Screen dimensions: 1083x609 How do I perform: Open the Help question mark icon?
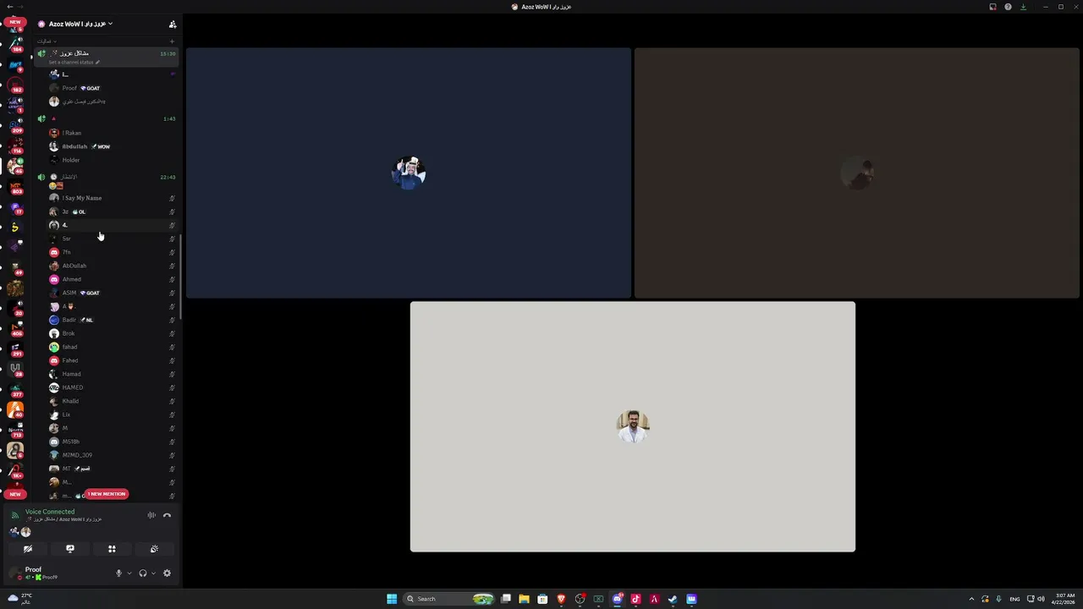coord(1008,7)
